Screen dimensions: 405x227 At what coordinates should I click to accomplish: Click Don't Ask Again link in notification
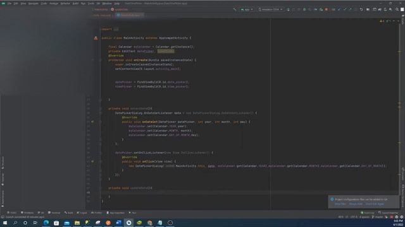[x=375, y=204]
